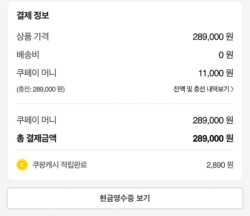Click the (충전: 289,000 원) charge note
Viewport: 250px width, 216px height.
[41, 89]
